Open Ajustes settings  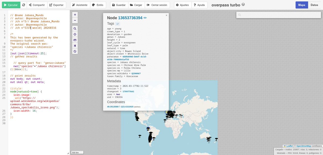click(183, 5)
